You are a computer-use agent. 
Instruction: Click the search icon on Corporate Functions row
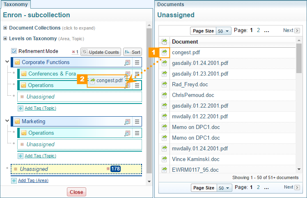[127, 62]
